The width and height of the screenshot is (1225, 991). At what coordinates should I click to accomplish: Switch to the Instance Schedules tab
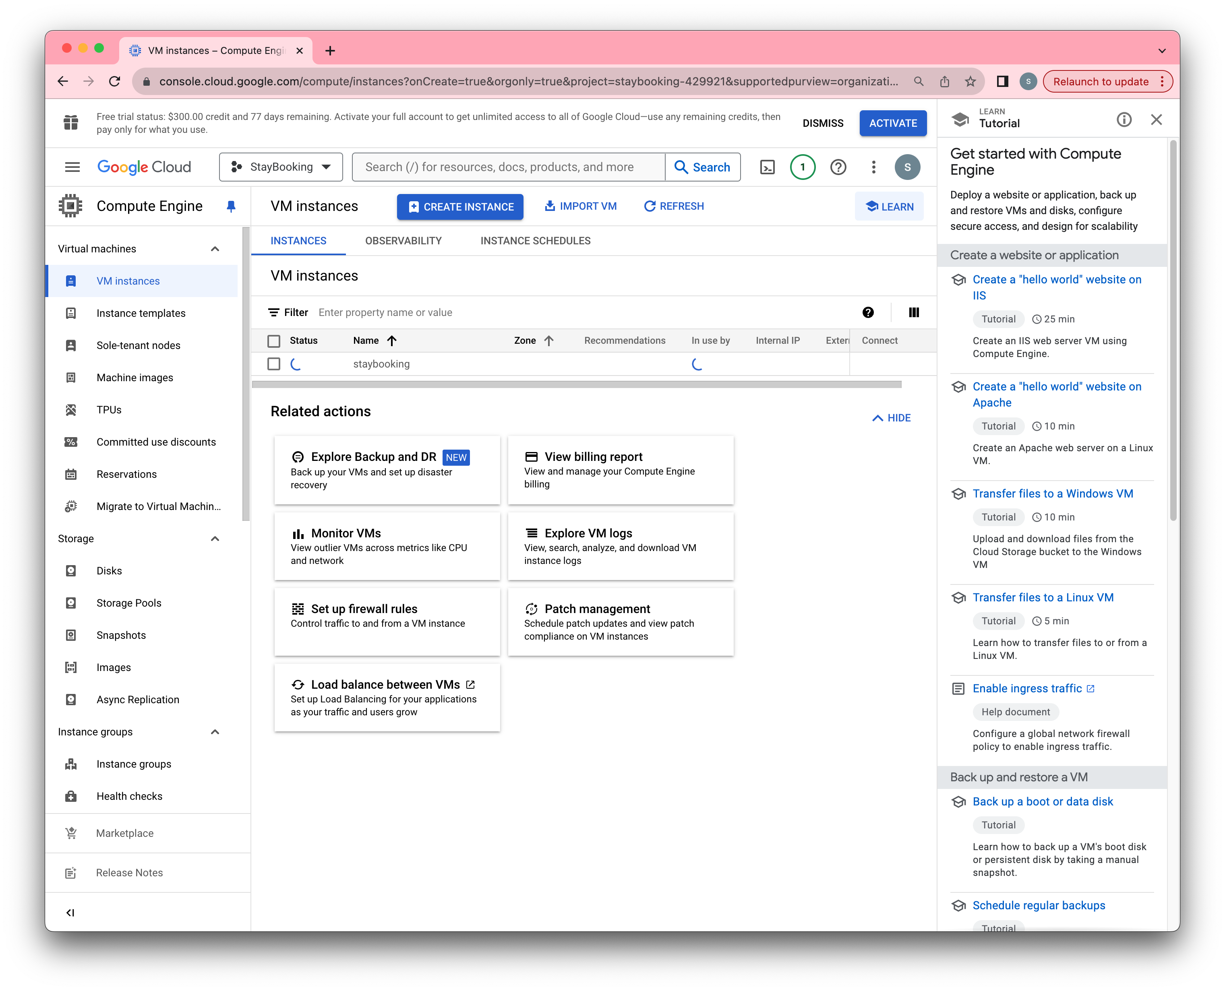click(x=535, y=241)
